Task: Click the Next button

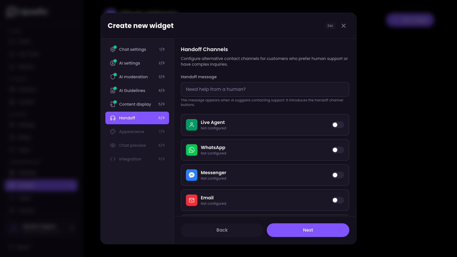Action: [308, 230]
